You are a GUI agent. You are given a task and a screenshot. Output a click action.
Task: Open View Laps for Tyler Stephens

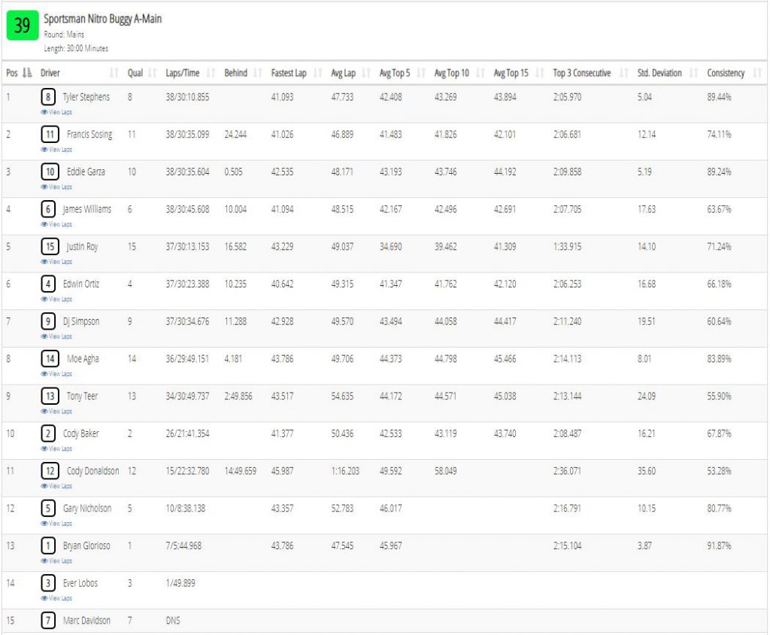click(x=56, y=112)
